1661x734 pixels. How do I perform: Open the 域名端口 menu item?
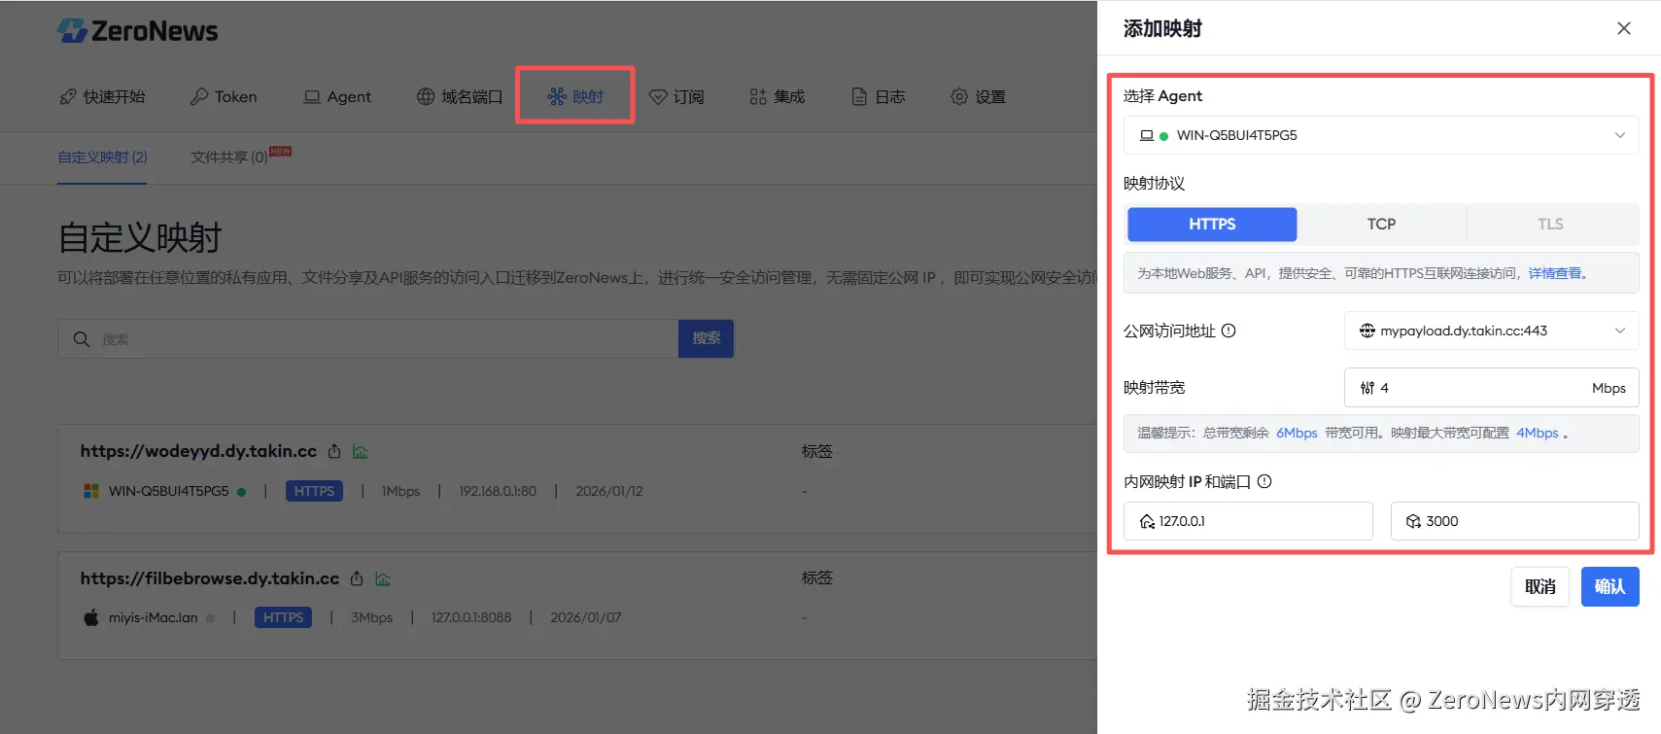pyautogui.click(x=460, y=96)
